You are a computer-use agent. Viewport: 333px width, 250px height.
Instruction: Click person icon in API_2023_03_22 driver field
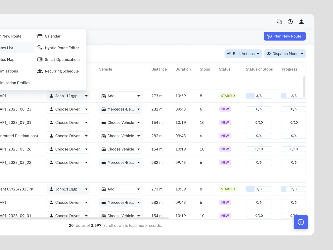51,163
